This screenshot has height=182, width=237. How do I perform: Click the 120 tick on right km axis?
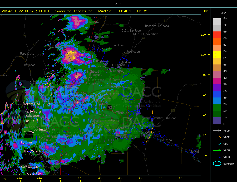(x=204, y=35)
